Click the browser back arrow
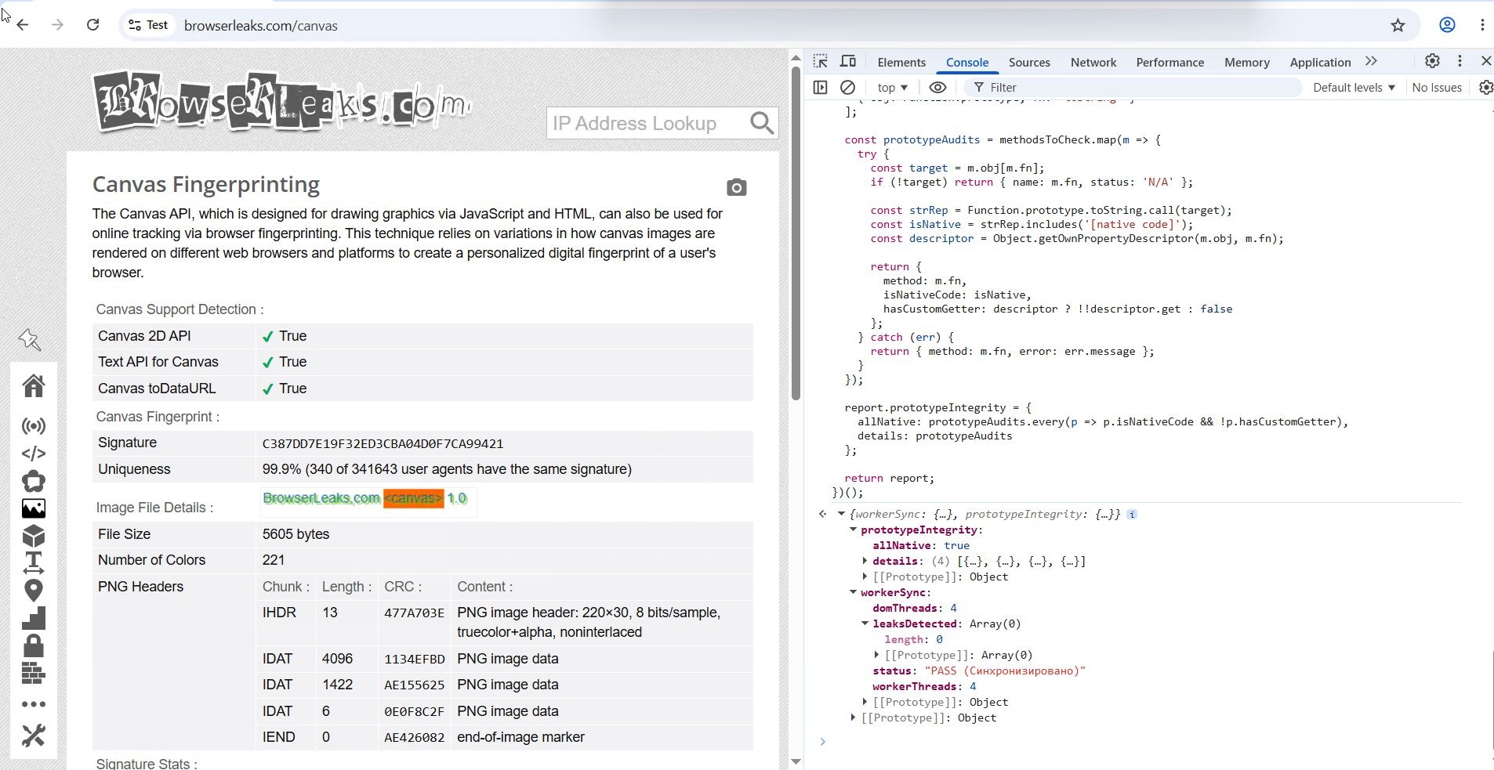Viewport: 1494px width, 770px height. (x=23, y=25)
